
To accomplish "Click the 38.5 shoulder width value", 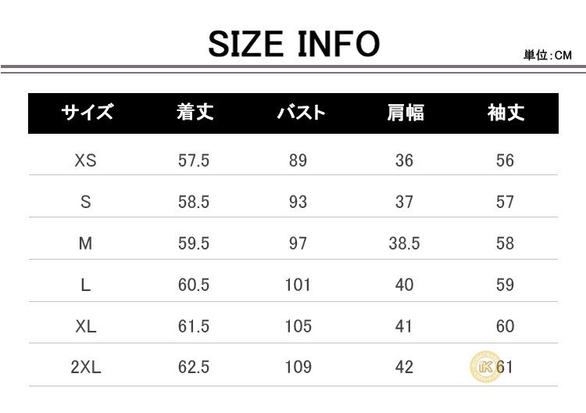I will [x=405, y=243].
